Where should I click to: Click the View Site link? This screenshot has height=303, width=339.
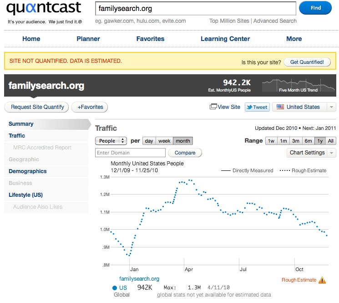pyautogui.click(x=229, y=107)
